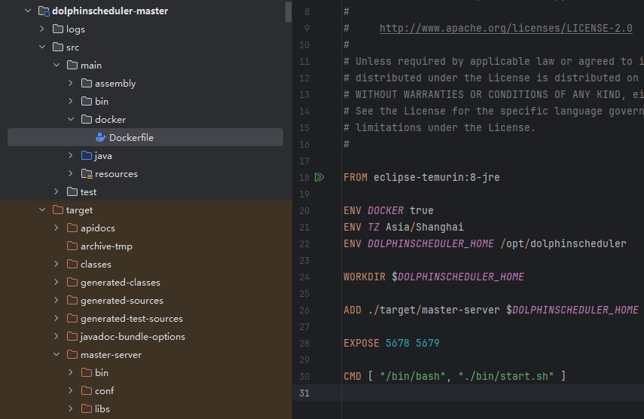Screen dimensions: 644x419
Task: Click the master-server folder icon
Action: click(x=72, y=354)
